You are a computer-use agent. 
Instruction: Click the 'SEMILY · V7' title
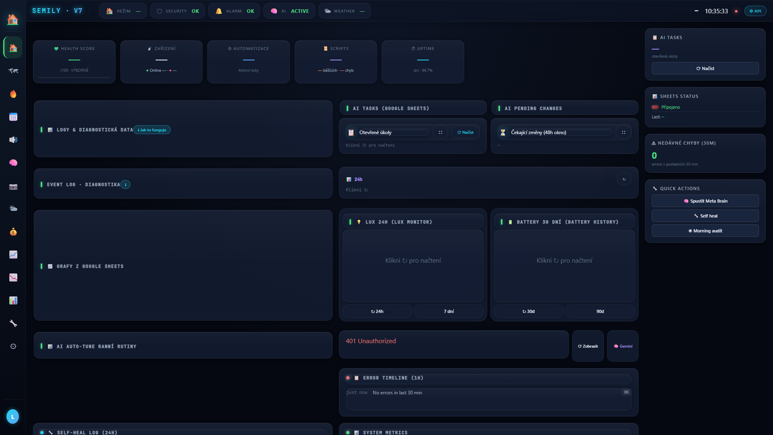(x=57, y=11)
